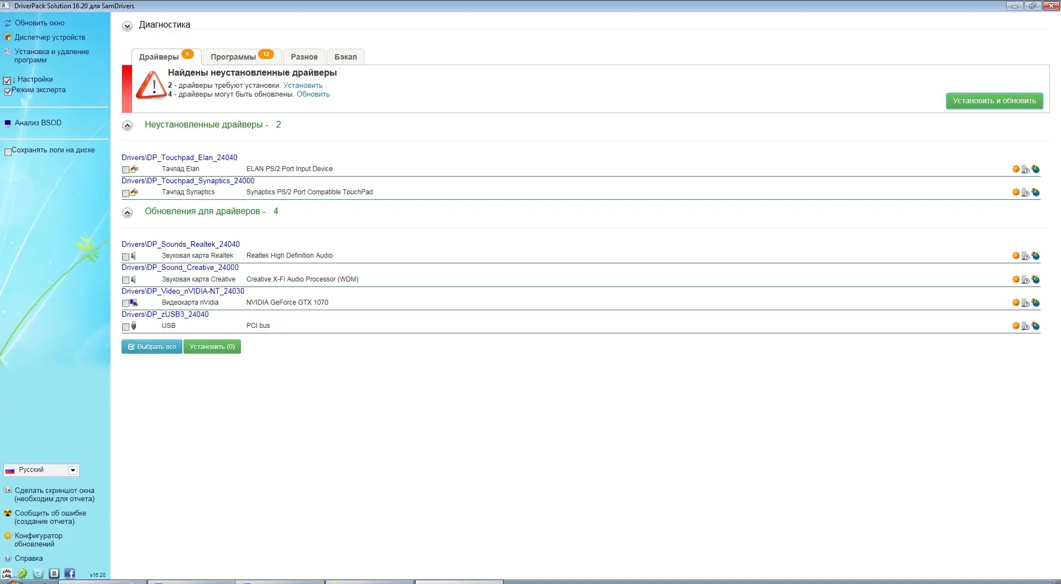Click the sun icon in the Тачпад Elan row
Viewport: 1061px width, 584px height.
point(1016,169)
